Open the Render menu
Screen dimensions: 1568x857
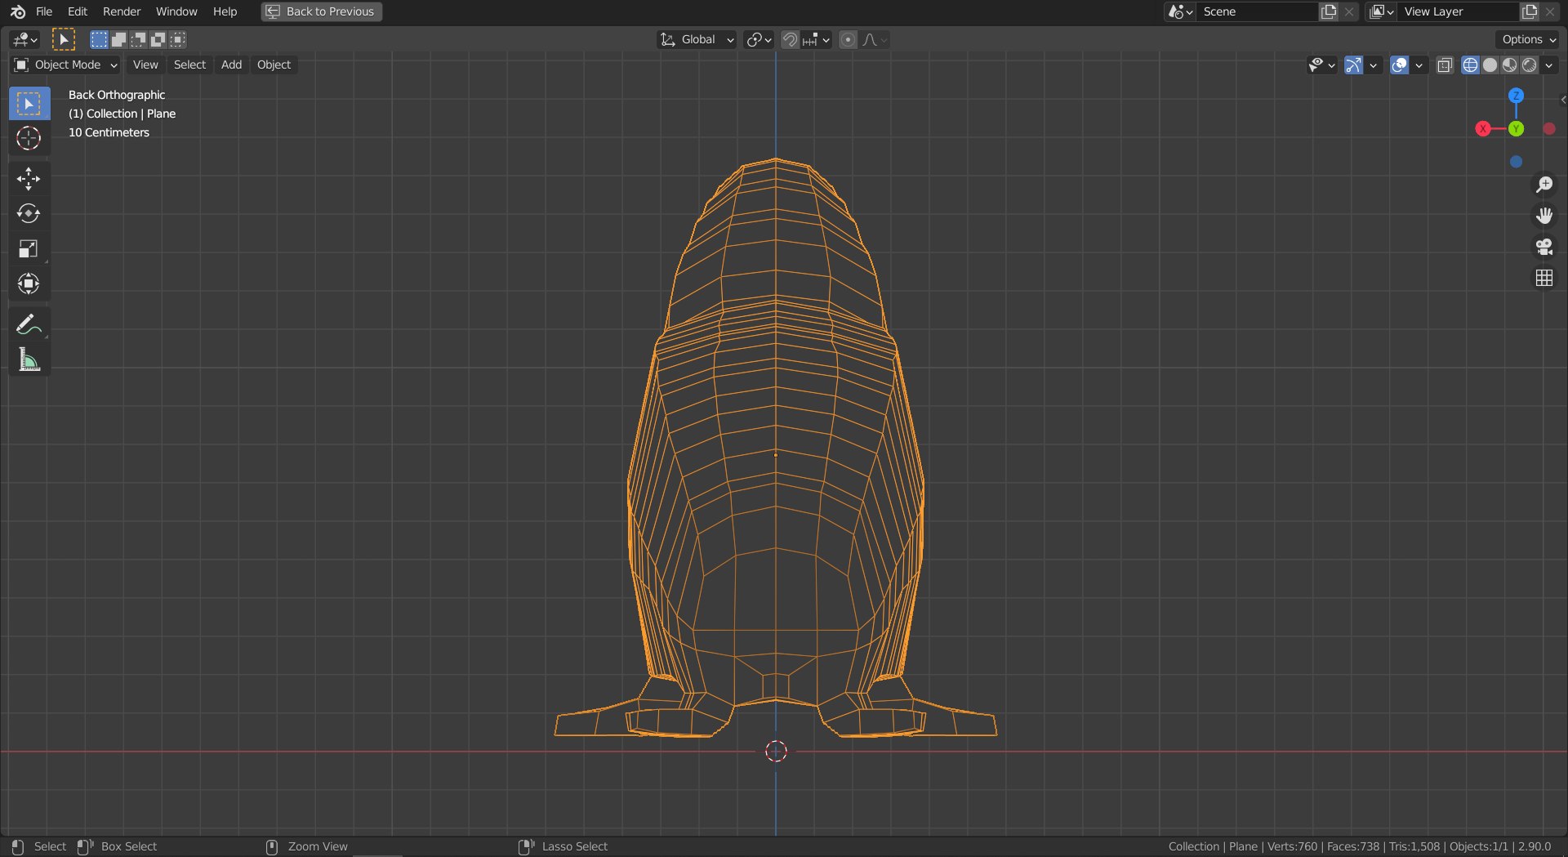coord(122,11)
